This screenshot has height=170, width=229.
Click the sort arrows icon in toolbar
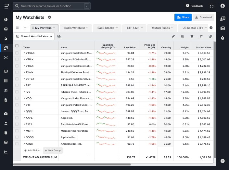coord(201,36)
